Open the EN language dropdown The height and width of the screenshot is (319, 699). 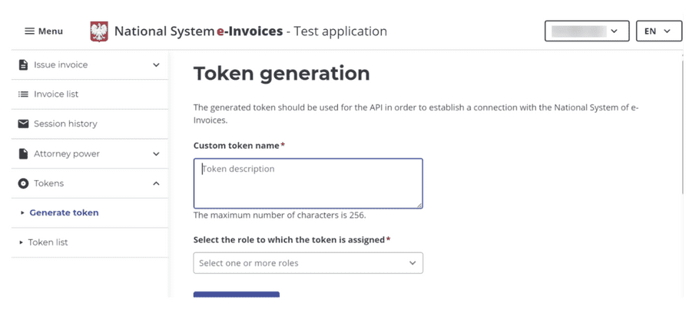click(658, 31)
